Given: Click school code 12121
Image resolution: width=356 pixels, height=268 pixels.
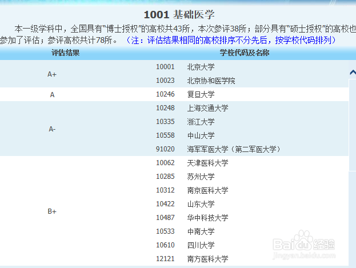Looking at the screenshot, I should click(165, 259).
